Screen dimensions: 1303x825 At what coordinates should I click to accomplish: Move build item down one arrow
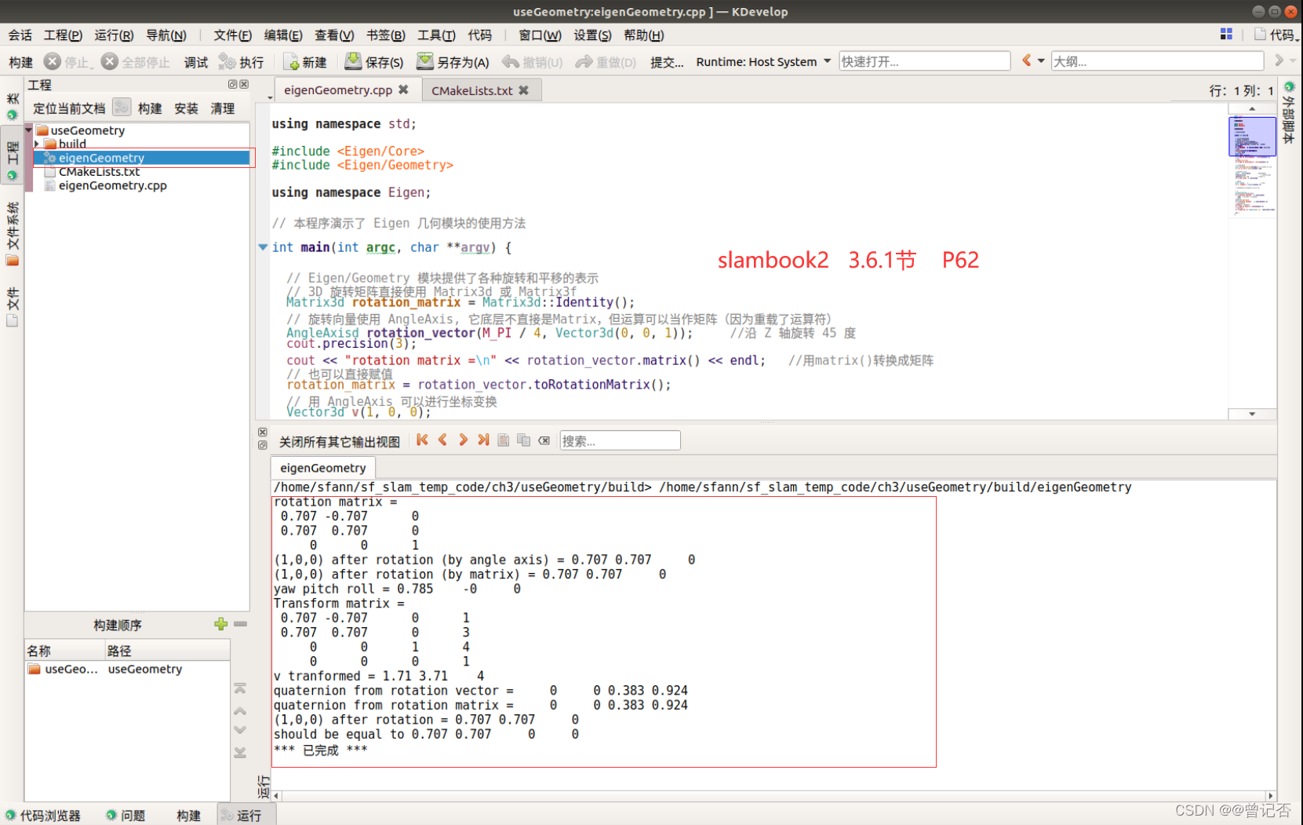240,729
